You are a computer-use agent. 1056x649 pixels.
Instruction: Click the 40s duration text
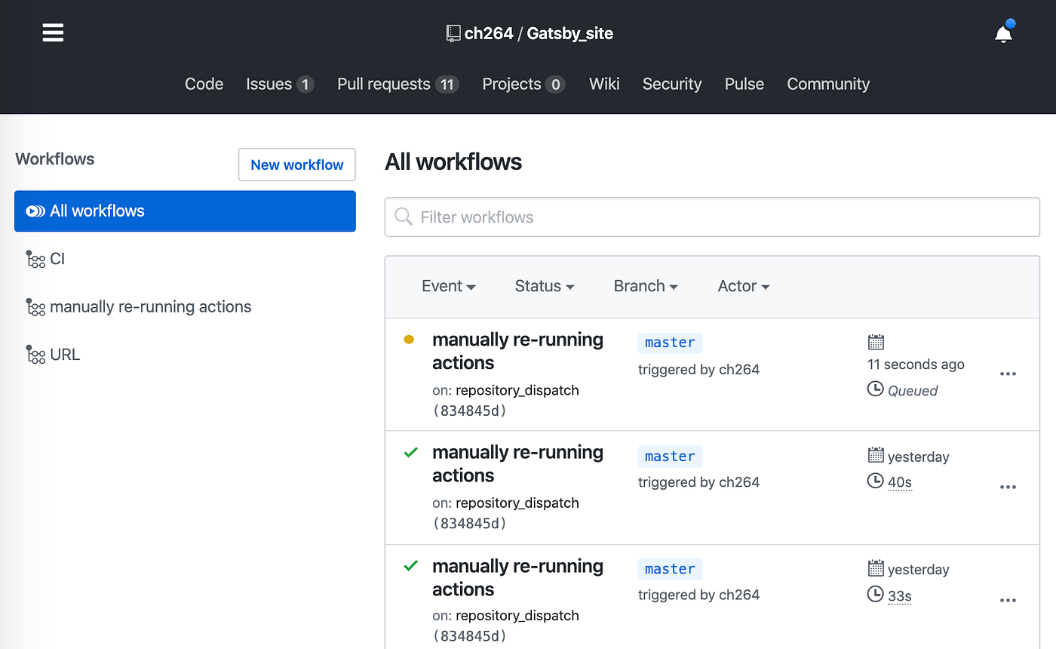point(900,481)
